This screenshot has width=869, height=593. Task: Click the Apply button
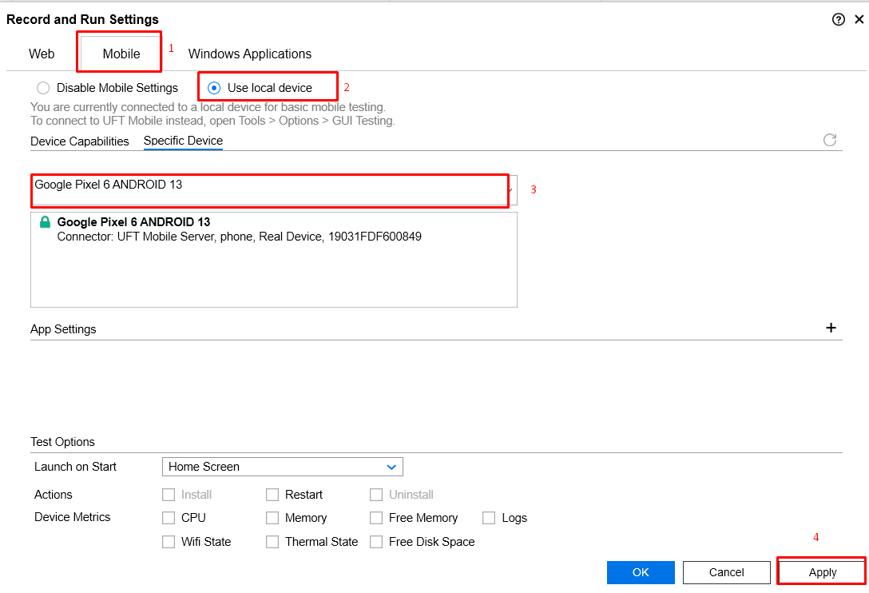tap(821, 572)
